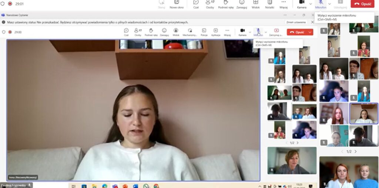Open Czat in the top meeting toolbar
379x188 pixels.
pyautogui.click(x=196, y=4)
